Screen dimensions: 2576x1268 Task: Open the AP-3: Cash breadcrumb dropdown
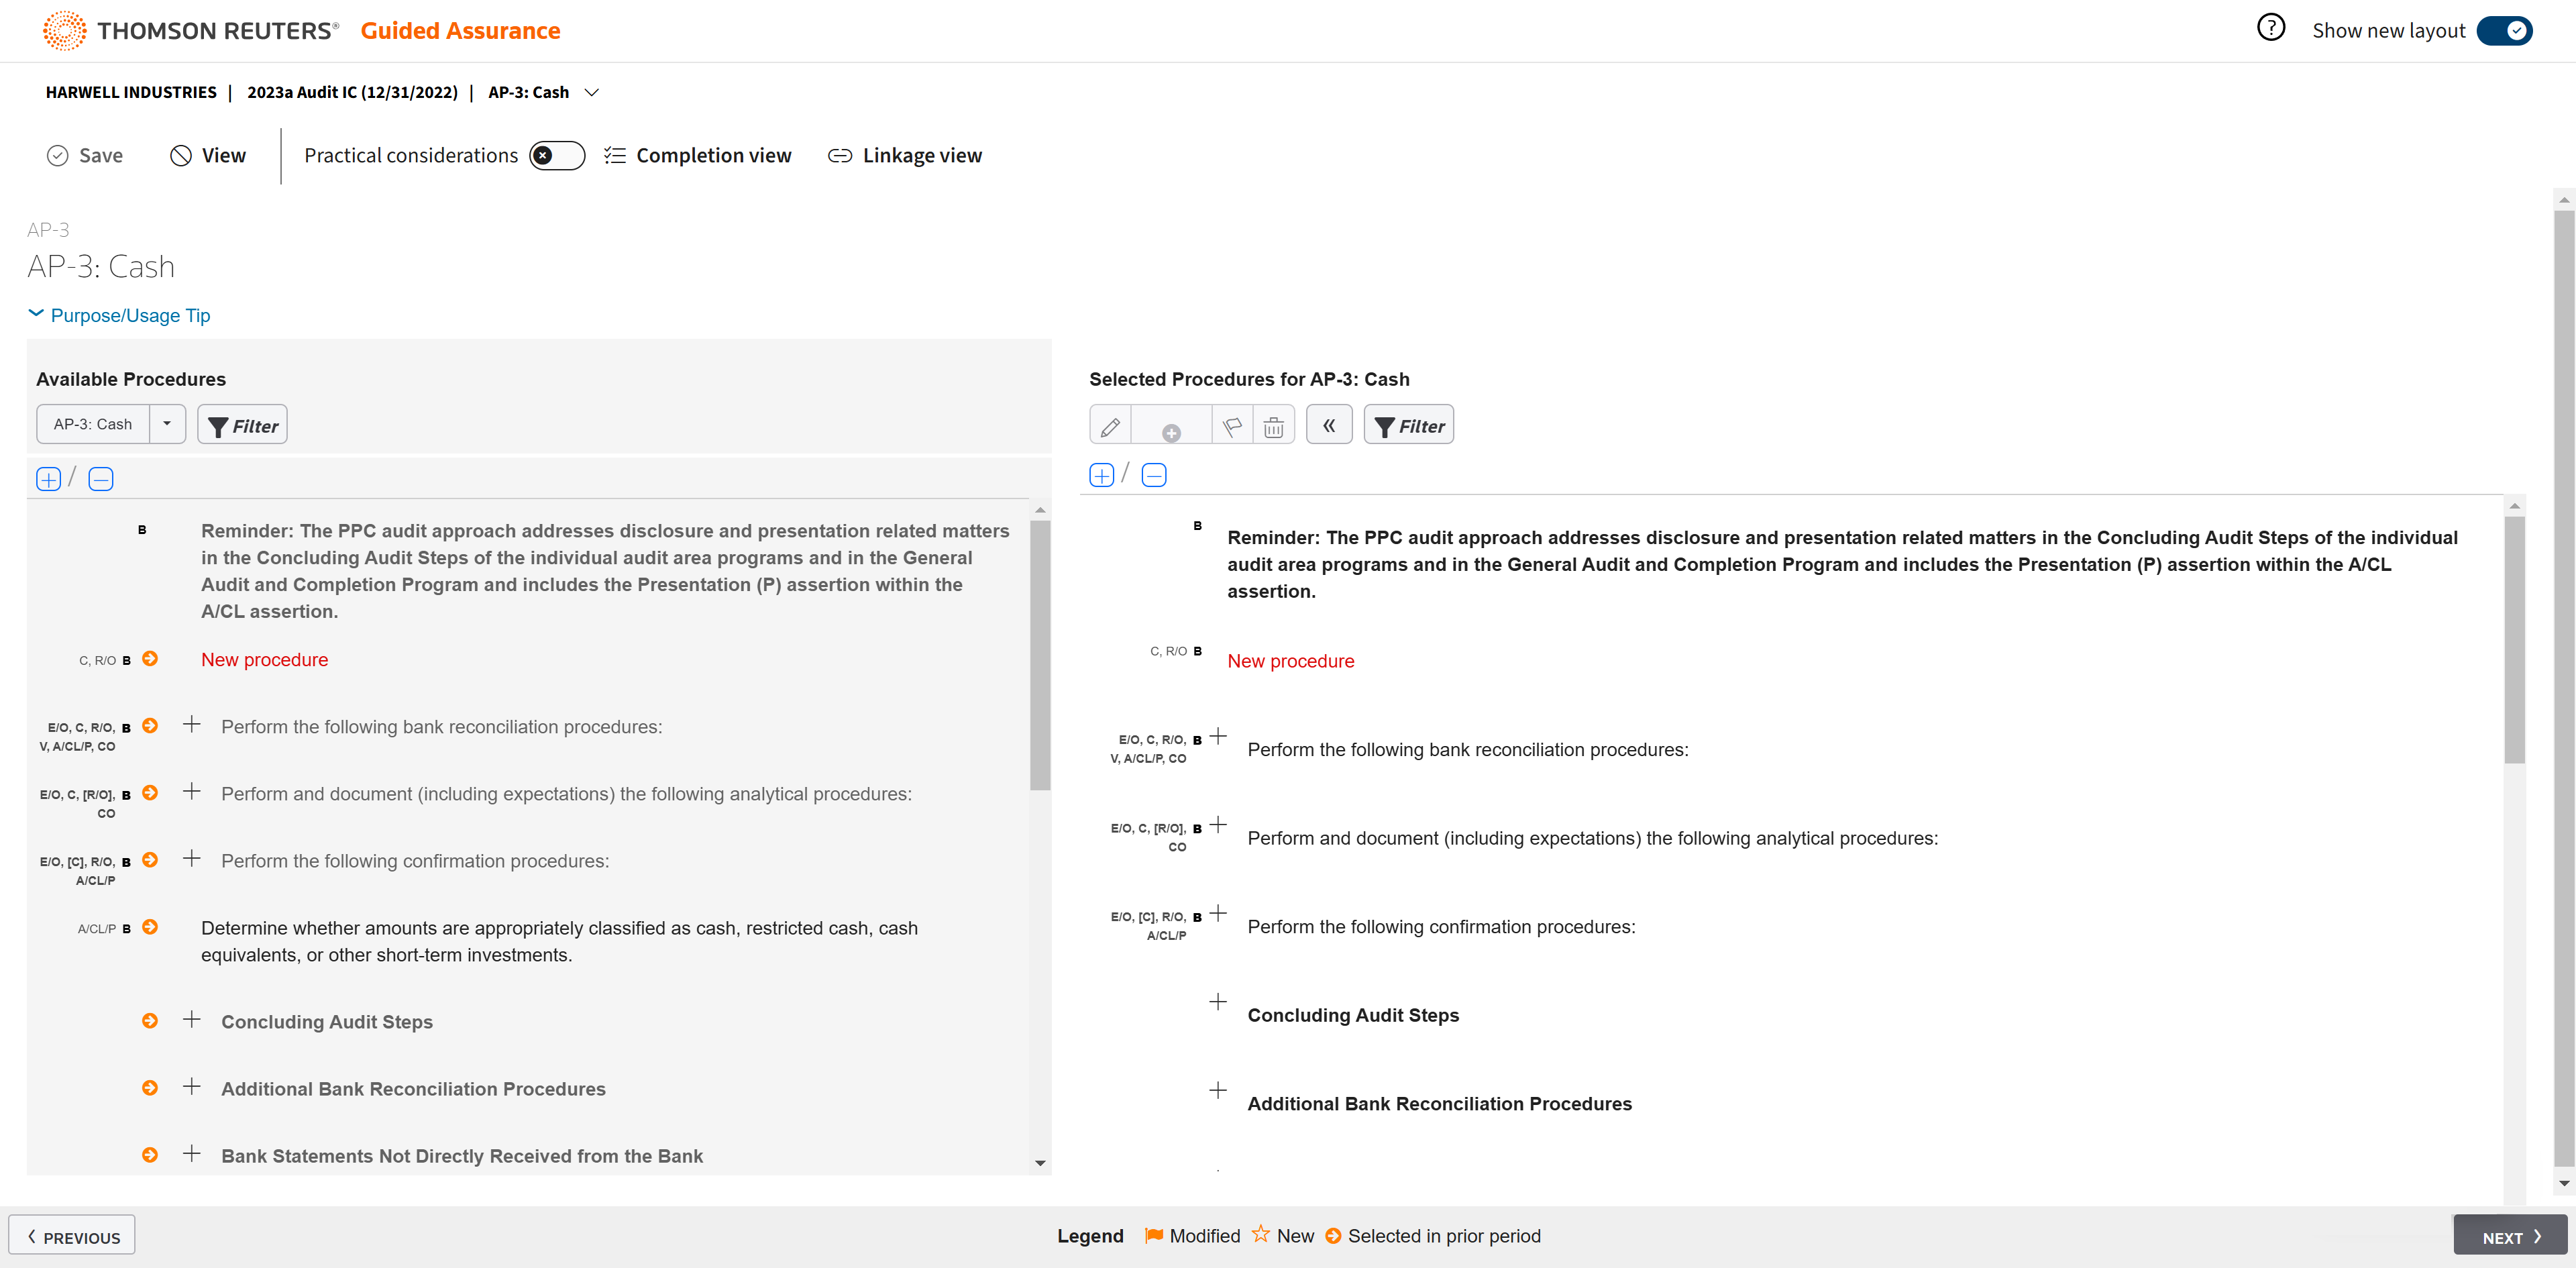[591, 92]
